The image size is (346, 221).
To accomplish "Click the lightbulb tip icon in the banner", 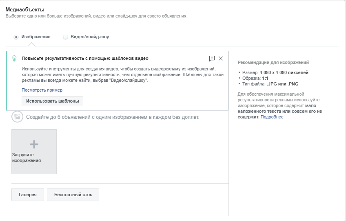I will pos(14,58).
